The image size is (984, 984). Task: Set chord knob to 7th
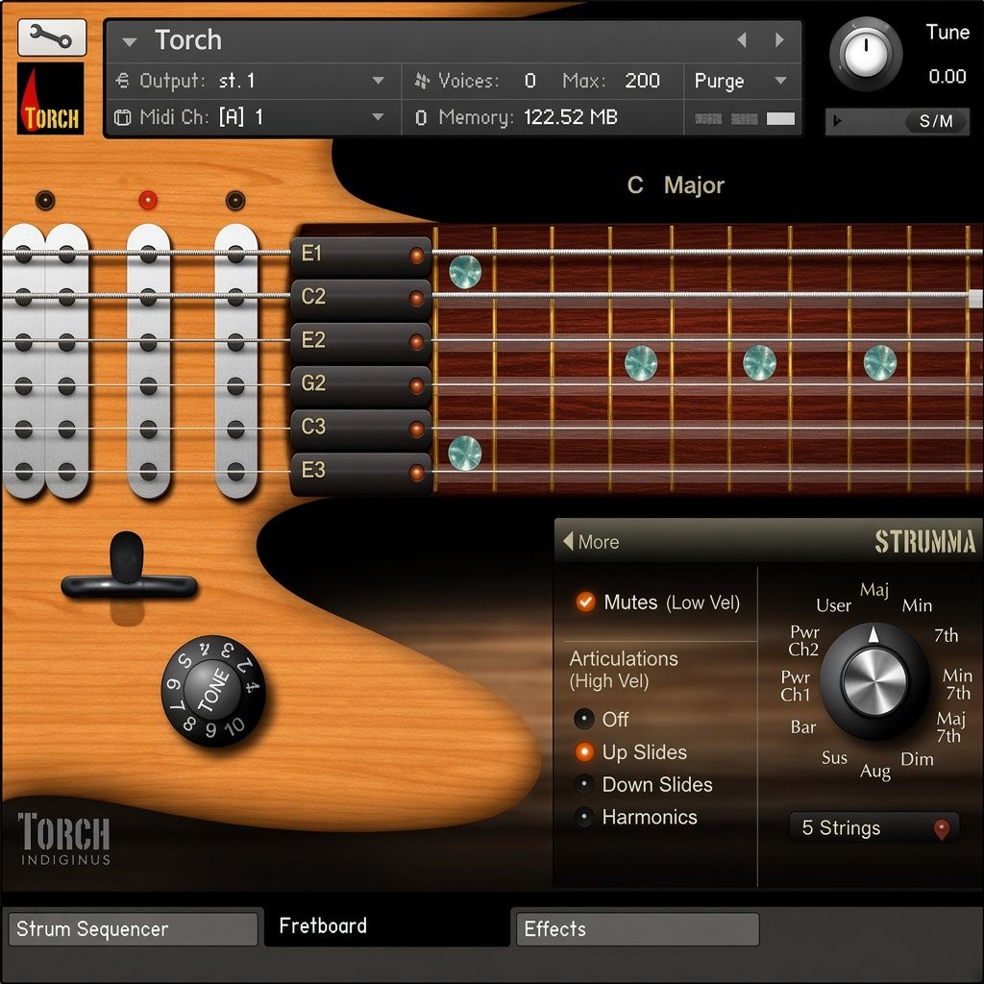pos(946,635)
